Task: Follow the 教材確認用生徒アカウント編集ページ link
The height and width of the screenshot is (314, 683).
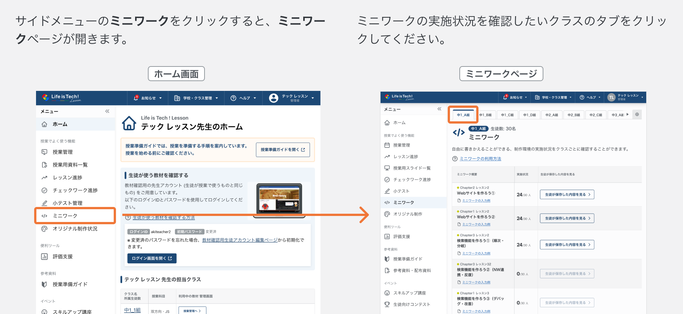Action: (x=240, y=240)
